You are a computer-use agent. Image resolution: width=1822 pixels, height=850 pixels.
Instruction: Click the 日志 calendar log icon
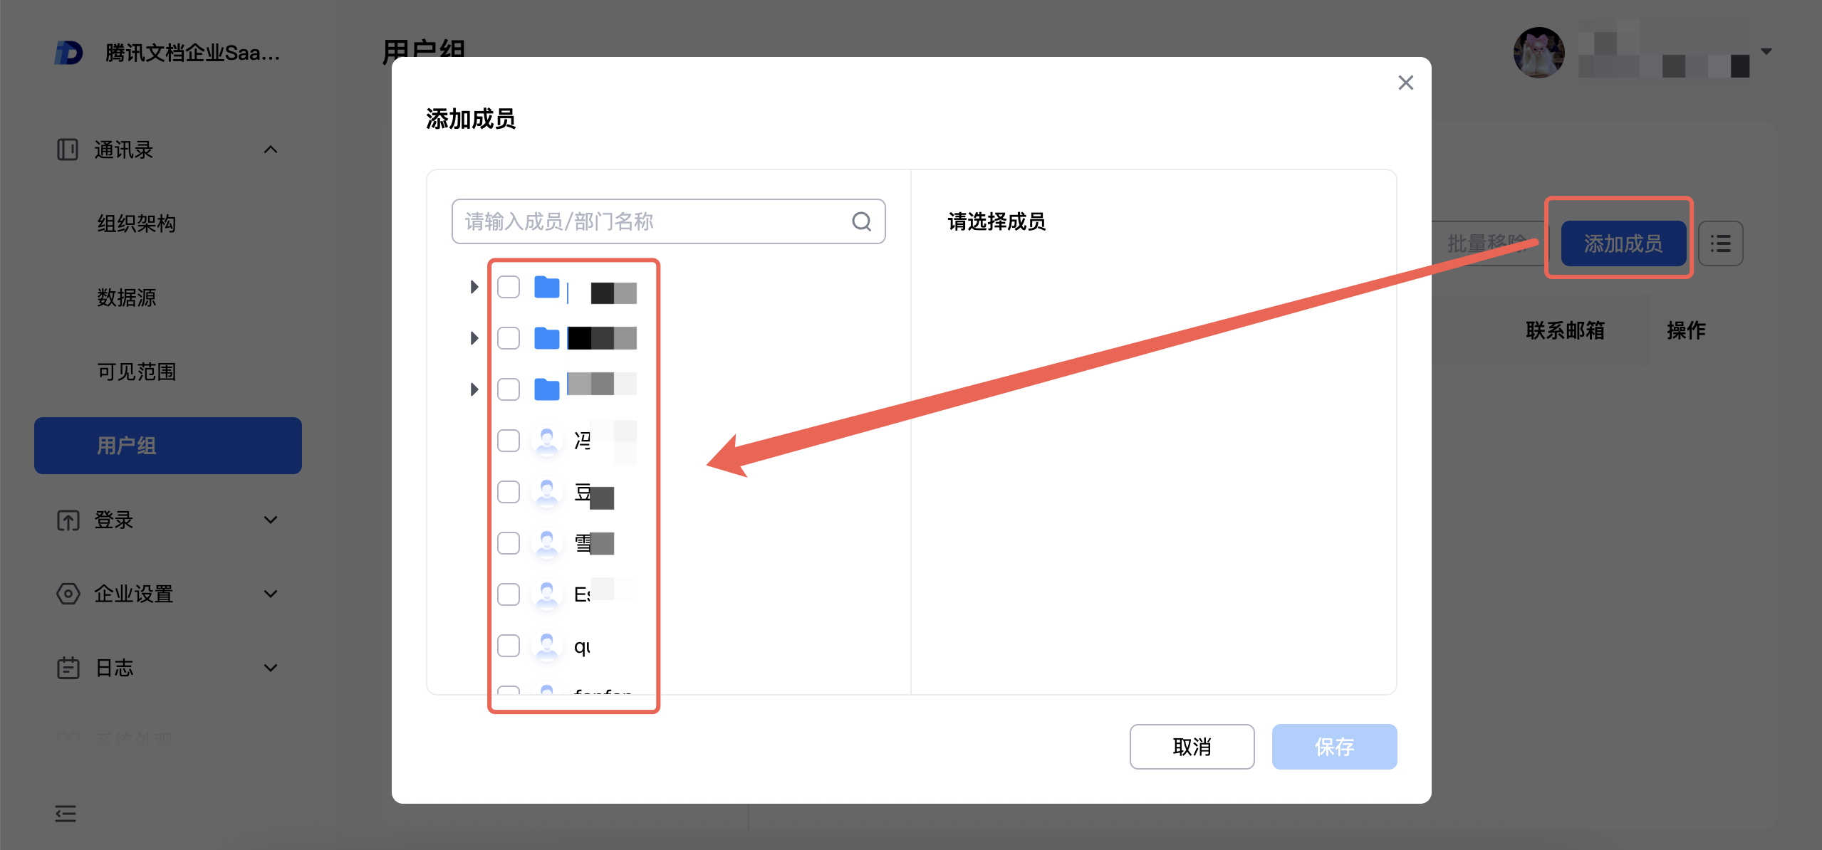(x=68, y=668)
